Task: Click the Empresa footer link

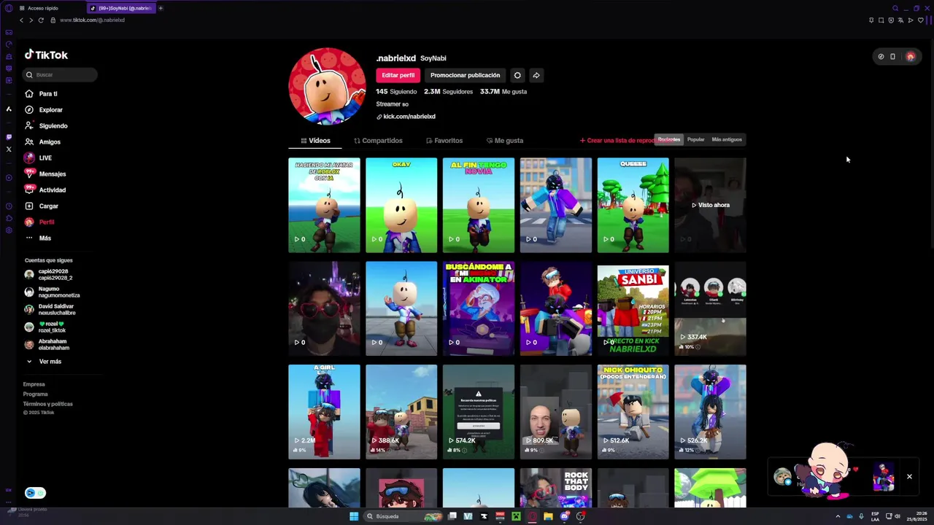Action: 34,384
